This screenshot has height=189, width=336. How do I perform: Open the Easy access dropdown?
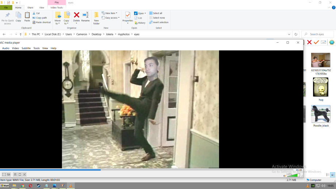click(111, 18)
